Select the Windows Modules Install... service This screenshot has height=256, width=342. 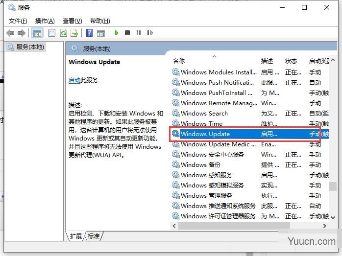click(x=250, y=72)
